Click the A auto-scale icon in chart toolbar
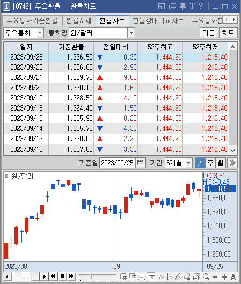241x284 pixels. (x=233, y=277)
